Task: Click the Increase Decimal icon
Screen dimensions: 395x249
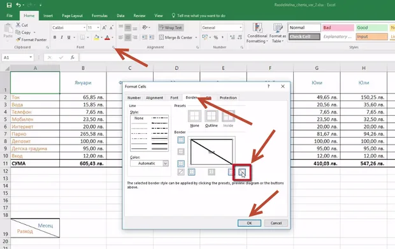Action: (233, 38)
